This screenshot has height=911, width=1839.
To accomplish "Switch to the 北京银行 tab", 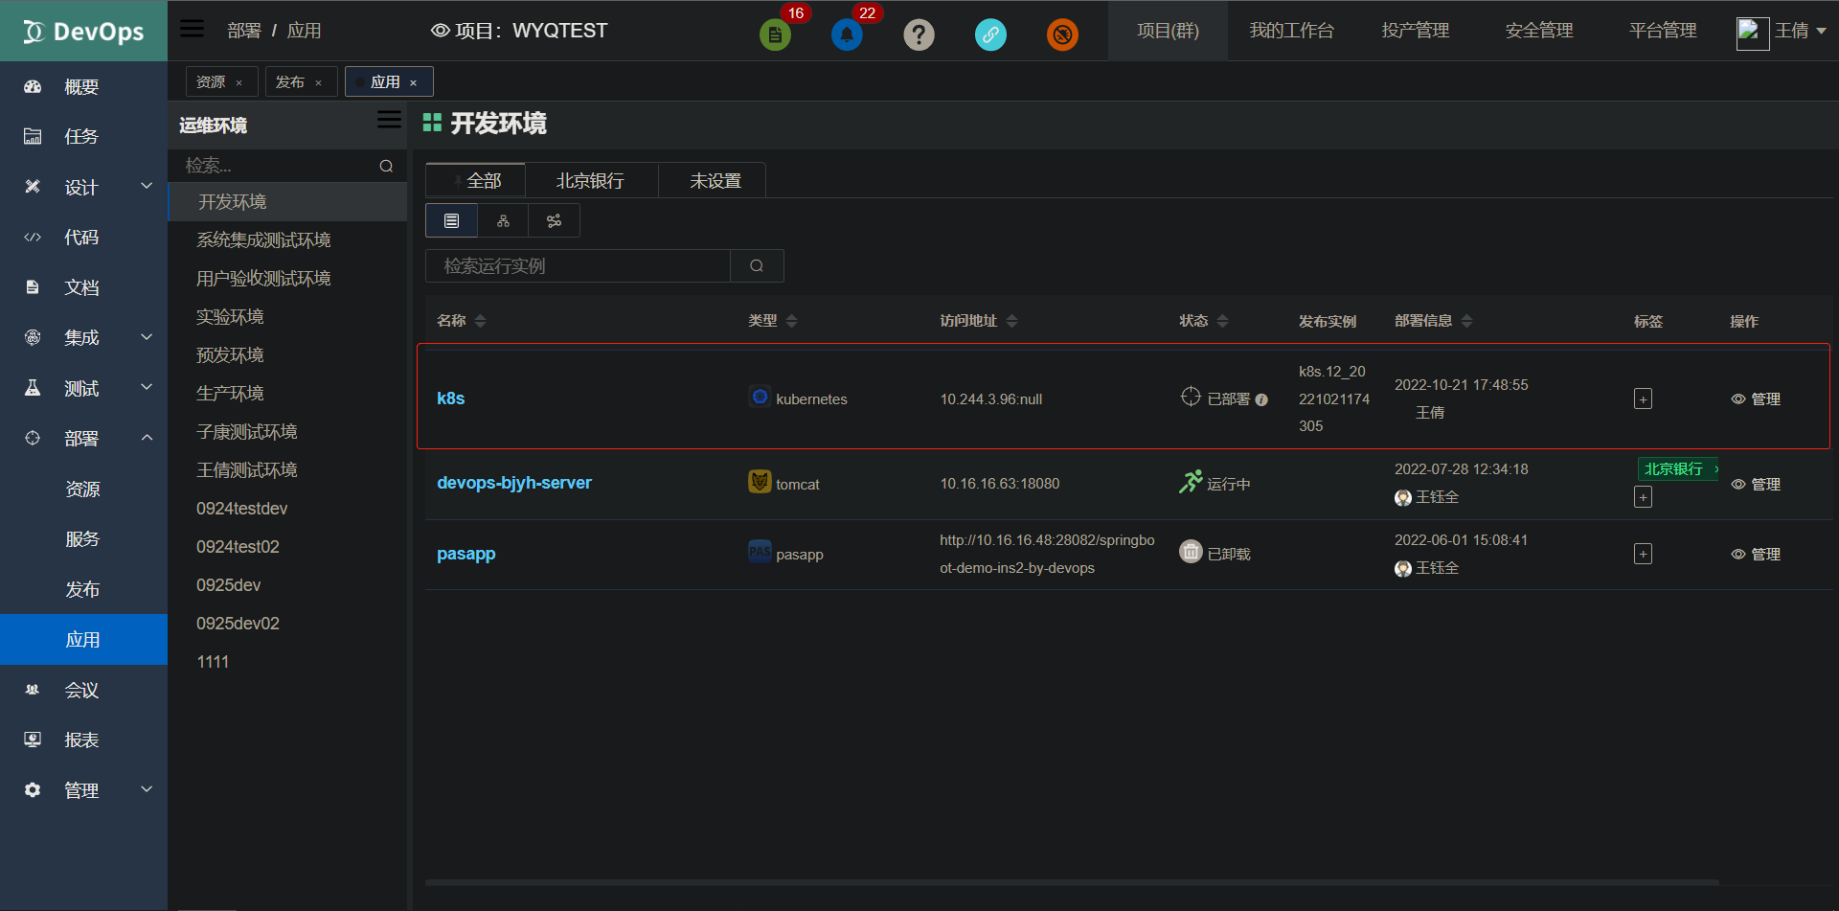I will pos(590,180).
